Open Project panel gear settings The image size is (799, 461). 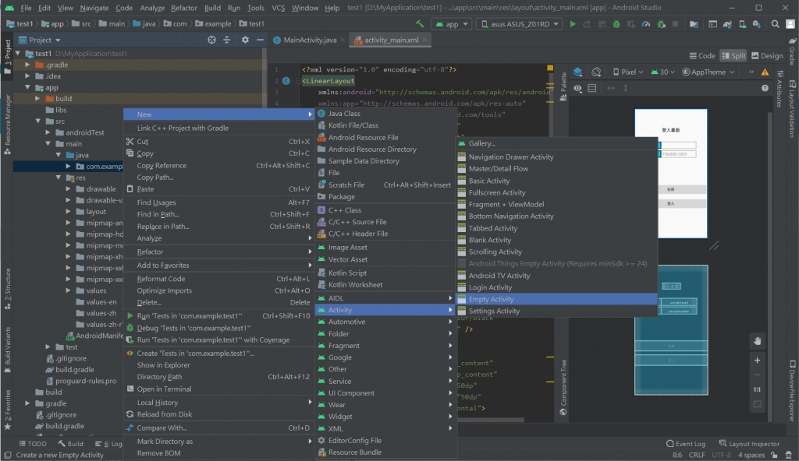[245, 40]
